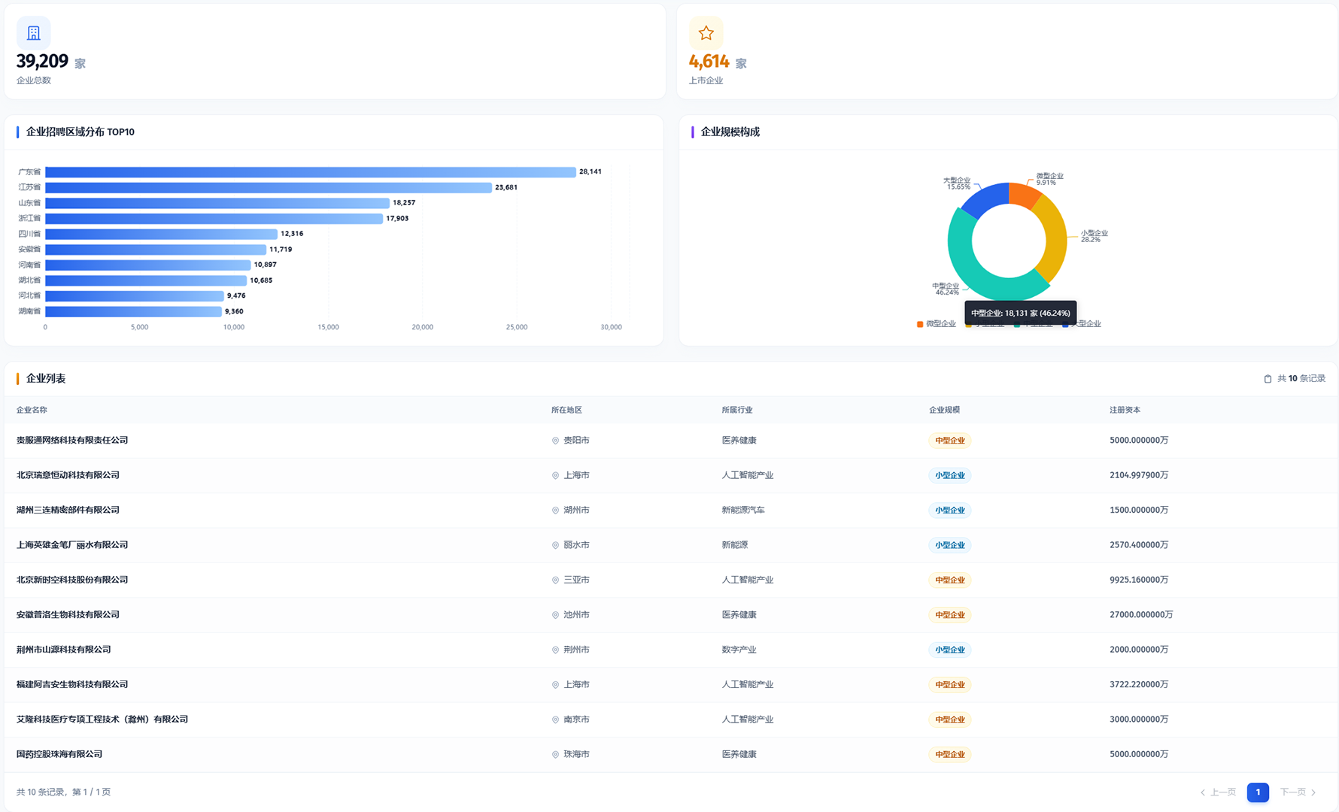
Task: Click the location pin icon next to 三亚市
Action: (x=555, y=580)
